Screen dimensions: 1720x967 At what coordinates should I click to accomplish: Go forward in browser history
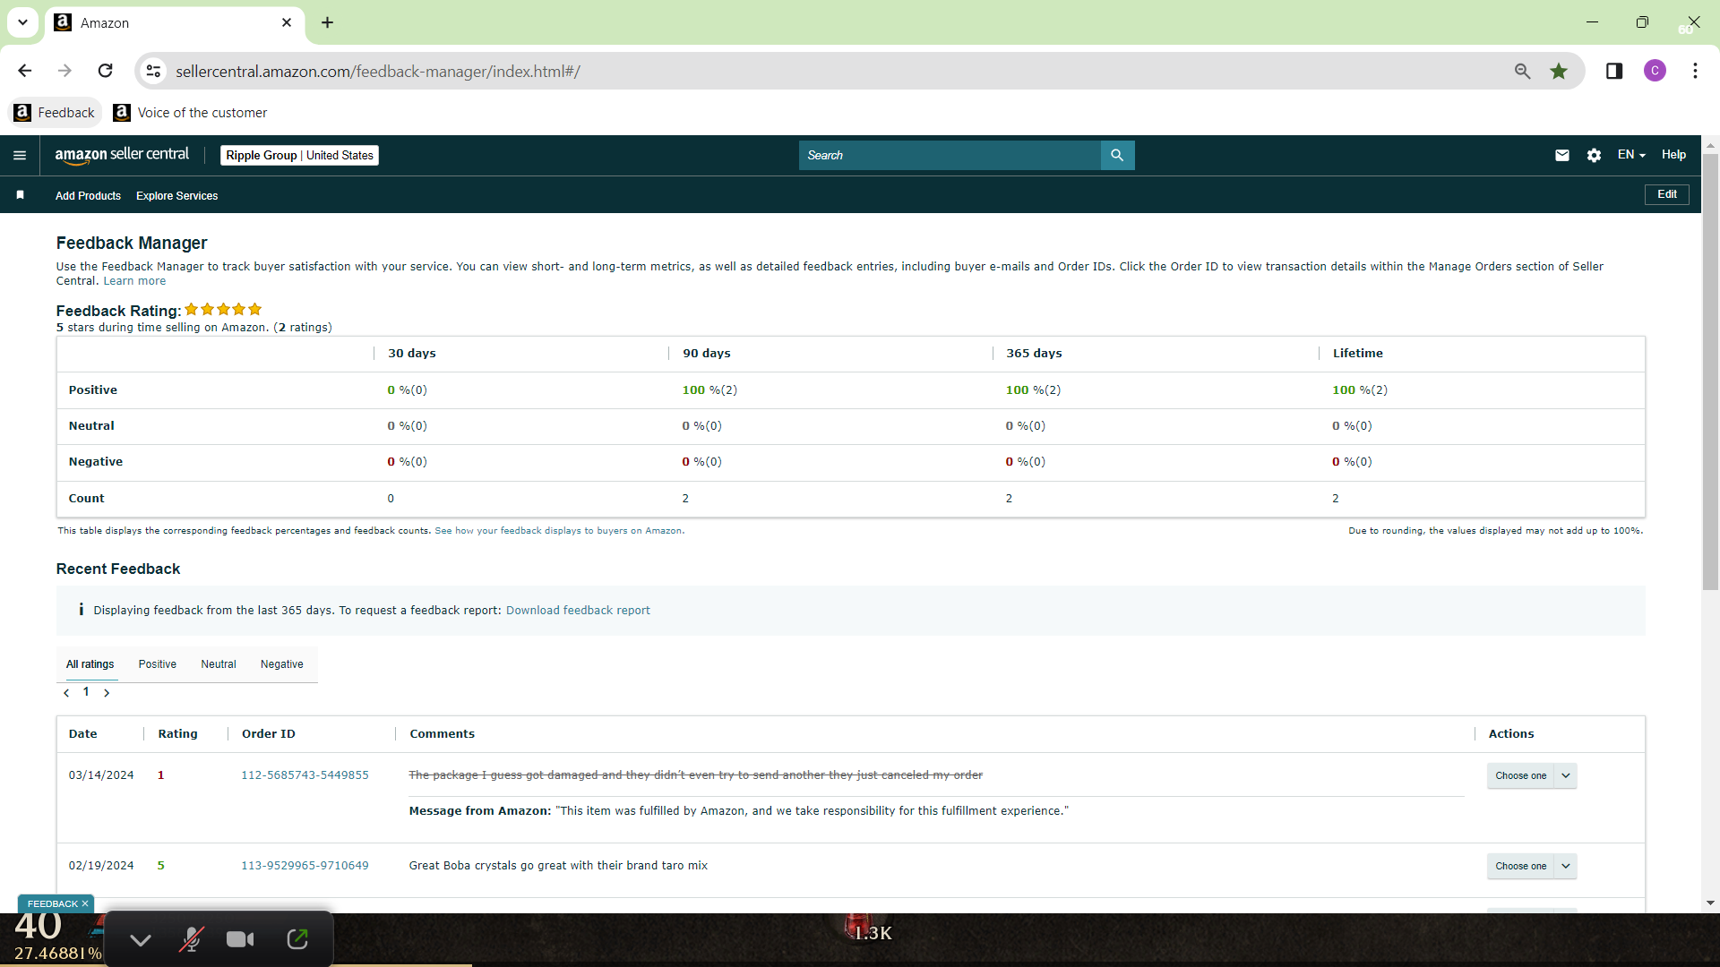click(x=64, y=71)
